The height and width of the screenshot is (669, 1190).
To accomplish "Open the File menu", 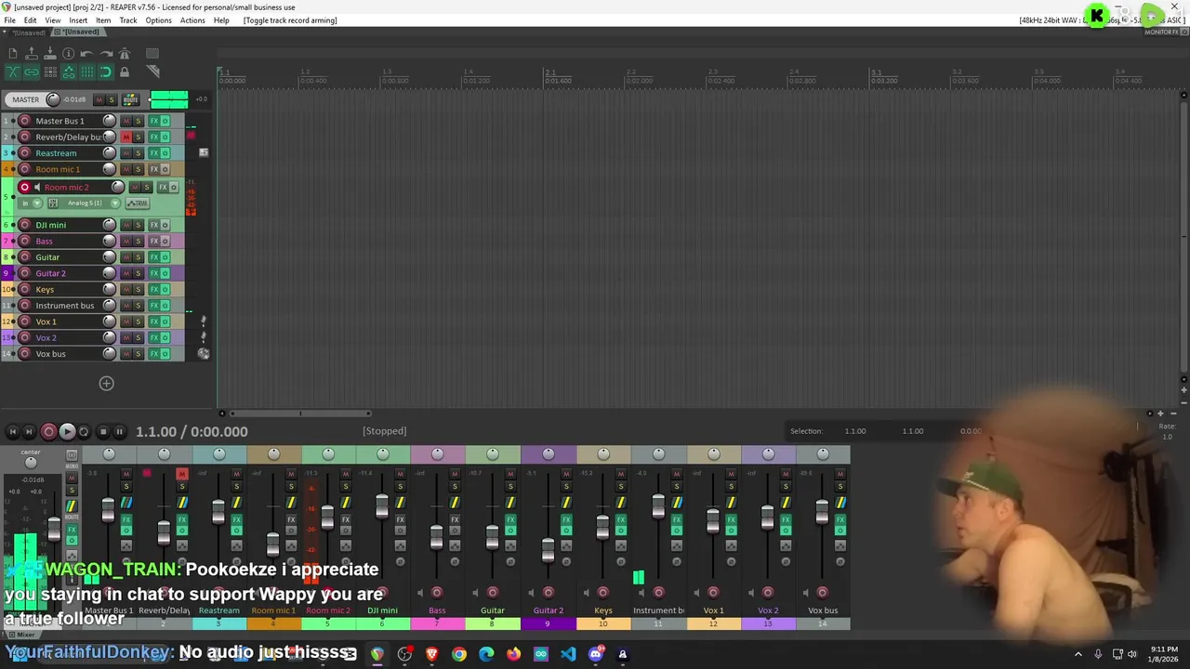I will click(x=9, y=20).
